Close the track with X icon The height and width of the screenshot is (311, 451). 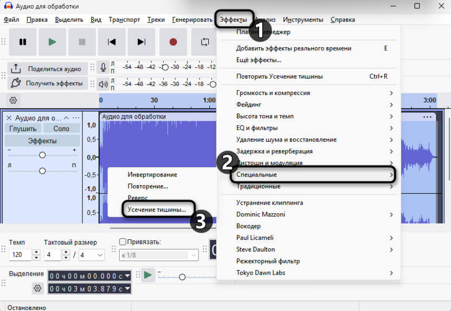(9, 118)
